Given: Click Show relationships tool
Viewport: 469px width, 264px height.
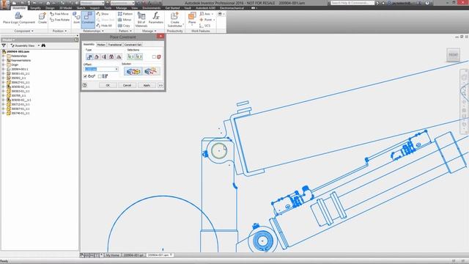Looking at the screenshot, I should click(x=103, y=14).
